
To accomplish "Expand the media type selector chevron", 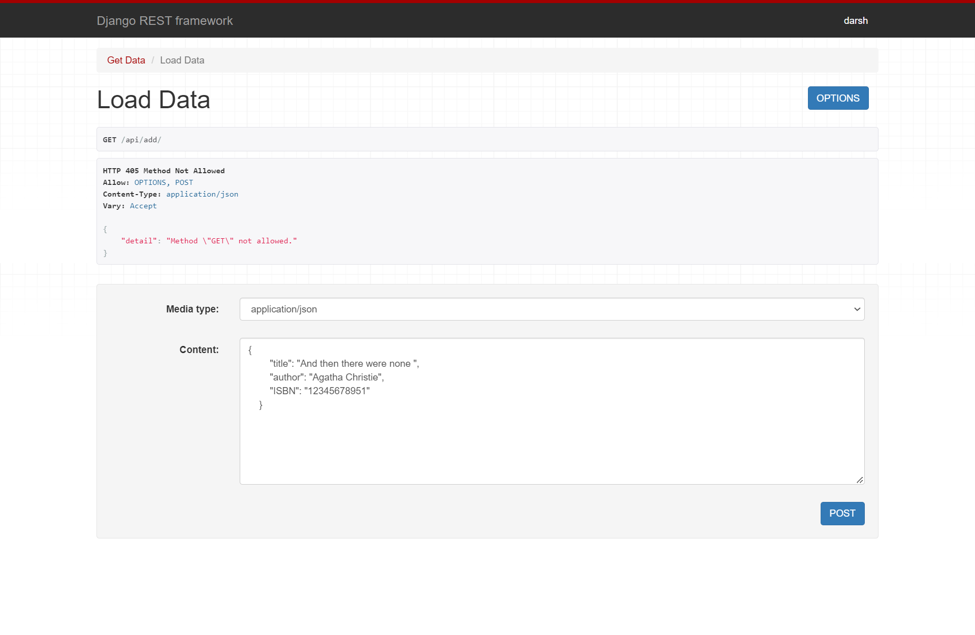I will 857,309.
